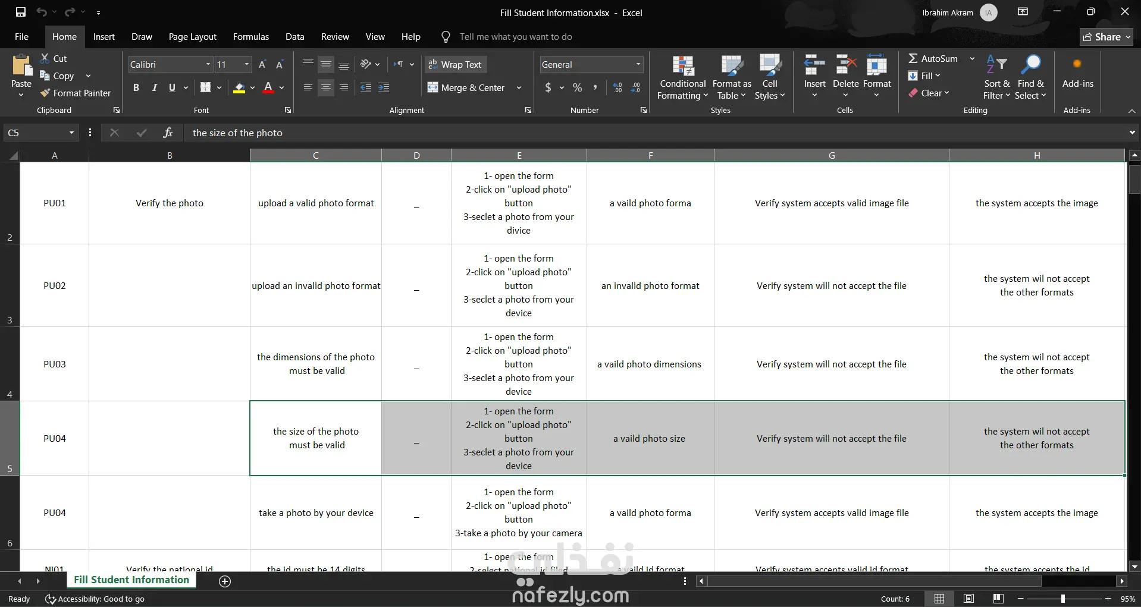Switch to Normal view in status bar

point(939,599)
